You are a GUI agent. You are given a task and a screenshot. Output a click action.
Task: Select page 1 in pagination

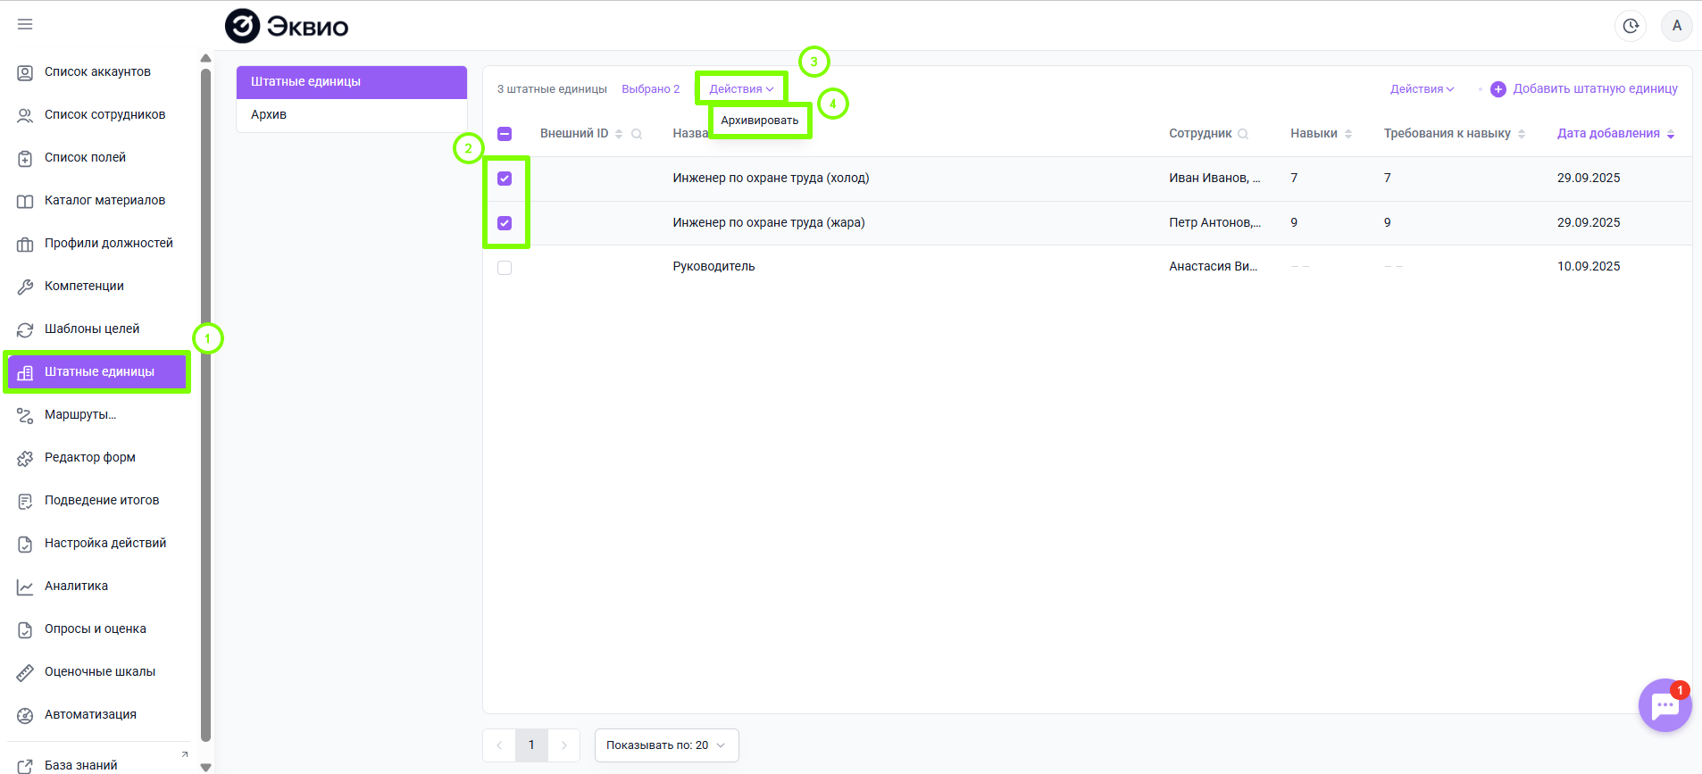point(531,745)
